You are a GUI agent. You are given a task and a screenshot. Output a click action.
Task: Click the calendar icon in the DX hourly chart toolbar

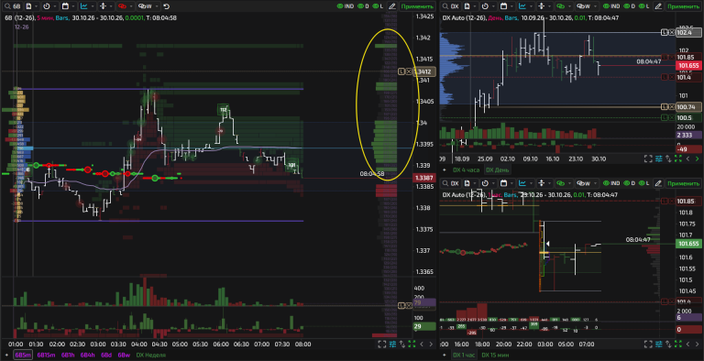503,183
